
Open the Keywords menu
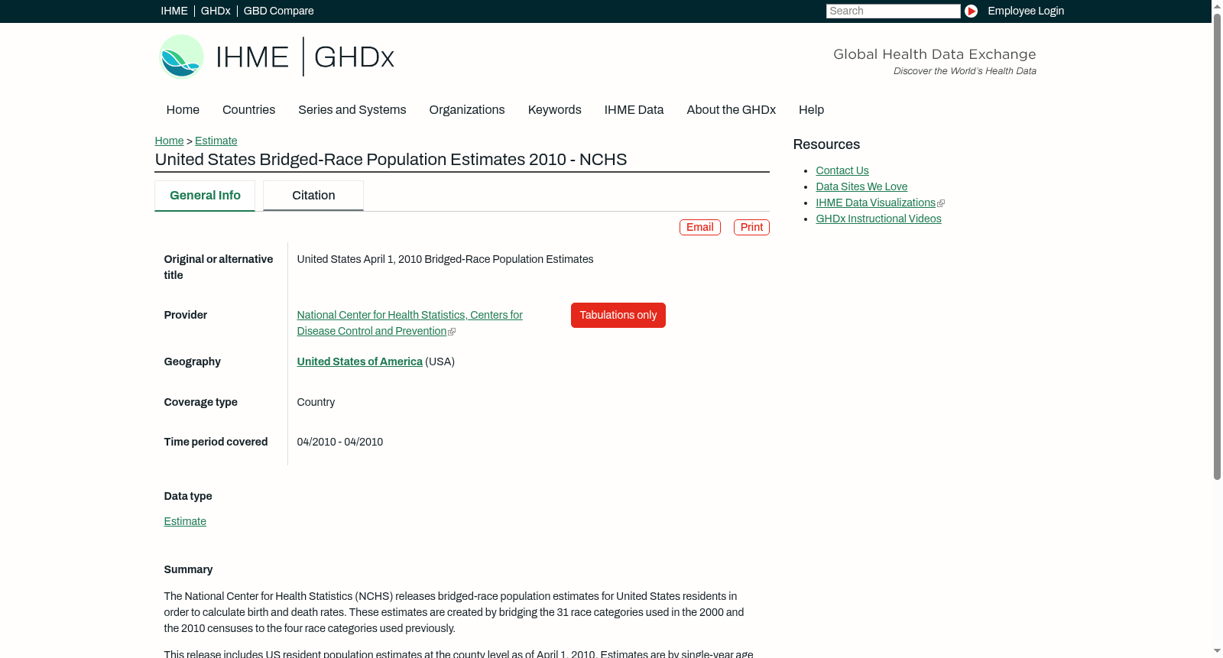[x=554, y=110]
